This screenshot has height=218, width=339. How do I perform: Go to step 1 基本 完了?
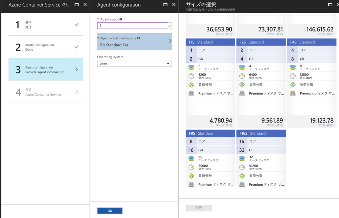point(46,24)
